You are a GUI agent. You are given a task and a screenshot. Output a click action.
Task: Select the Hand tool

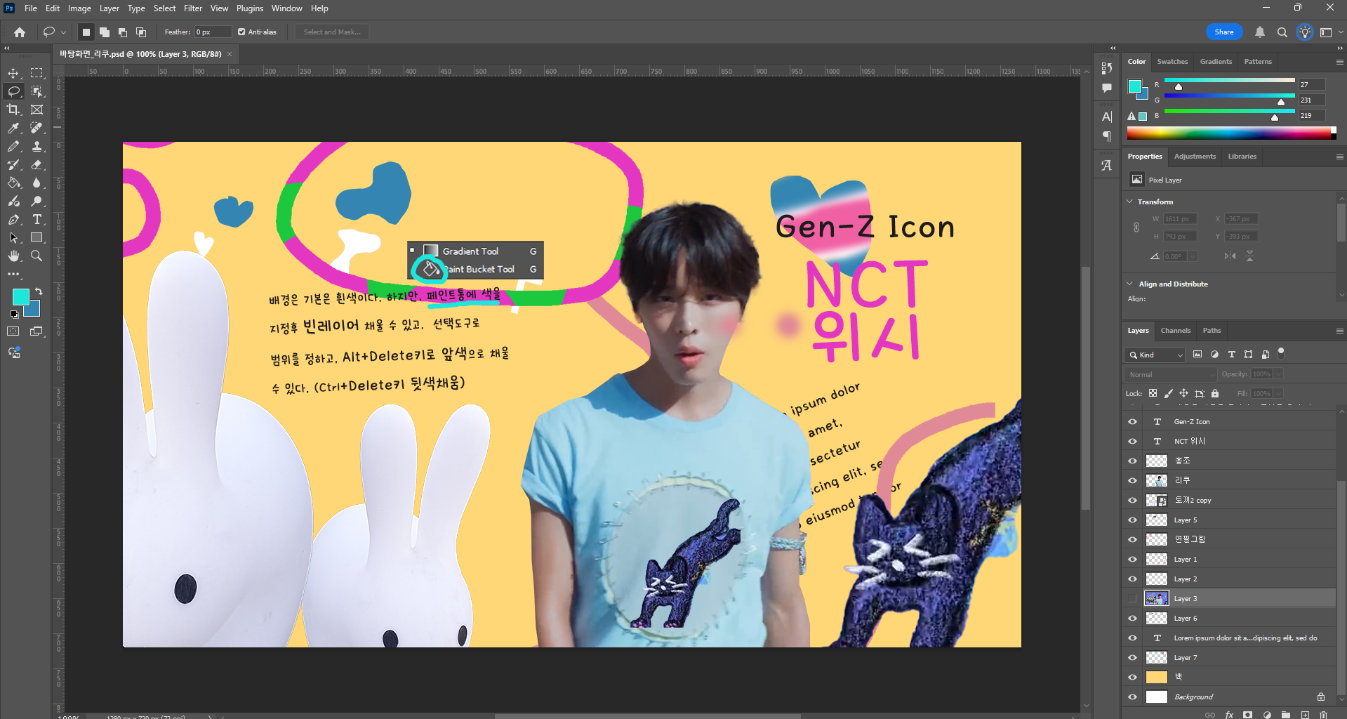pos(13,256)
